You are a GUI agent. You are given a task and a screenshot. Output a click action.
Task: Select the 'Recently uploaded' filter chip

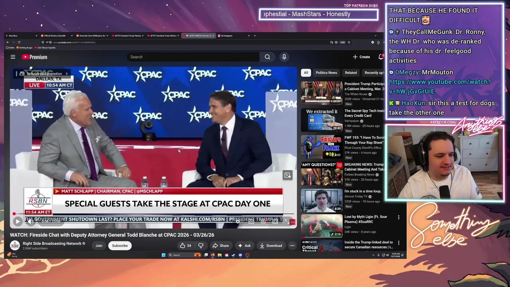click(x=373, y=73)
